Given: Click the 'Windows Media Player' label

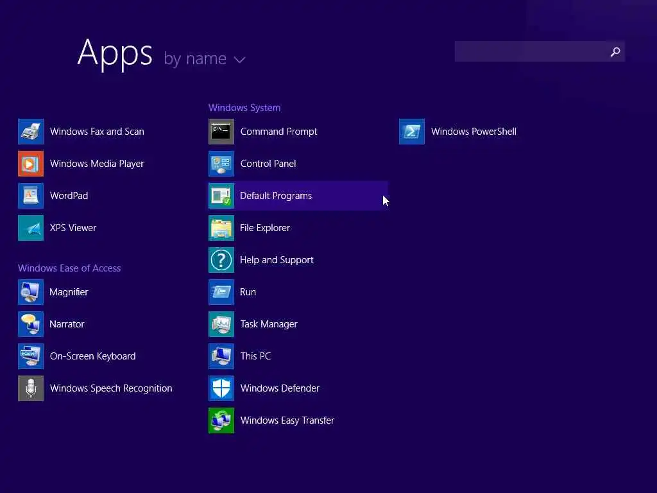Looking at the screenshot, I should click(x=97, y=164).
